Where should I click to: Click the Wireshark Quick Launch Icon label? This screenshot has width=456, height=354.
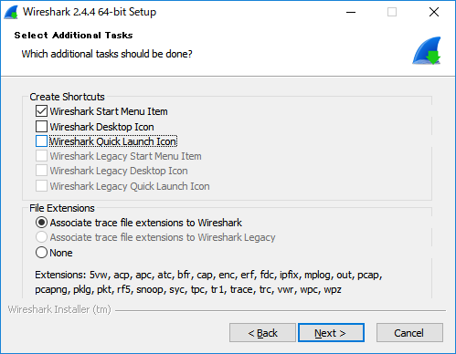point(113,141)
